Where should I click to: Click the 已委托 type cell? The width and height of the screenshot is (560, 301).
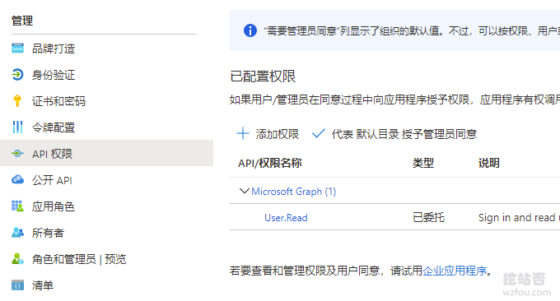428,217
